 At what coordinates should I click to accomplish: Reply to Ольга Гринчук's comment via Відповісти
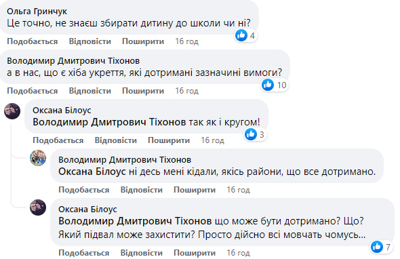click(x=89, y=41)
